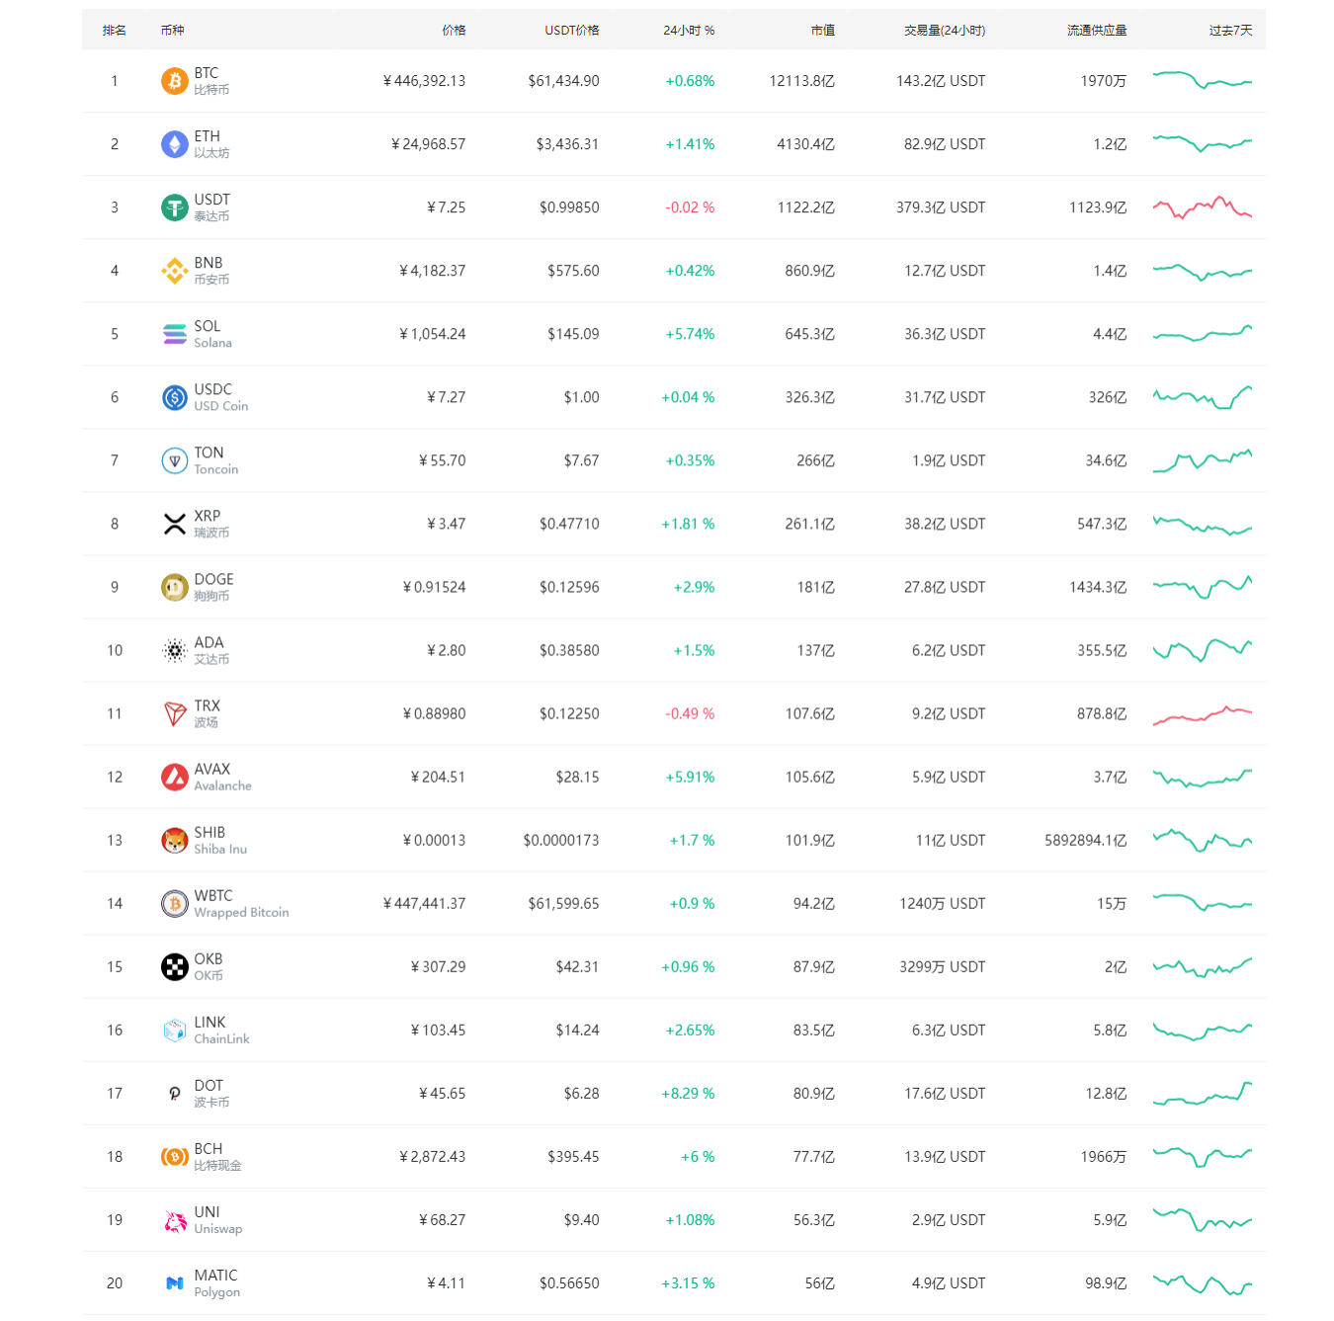
Task: Click the TON Toncoin name link
Action: pyautogui.click(x=208, y=453)
